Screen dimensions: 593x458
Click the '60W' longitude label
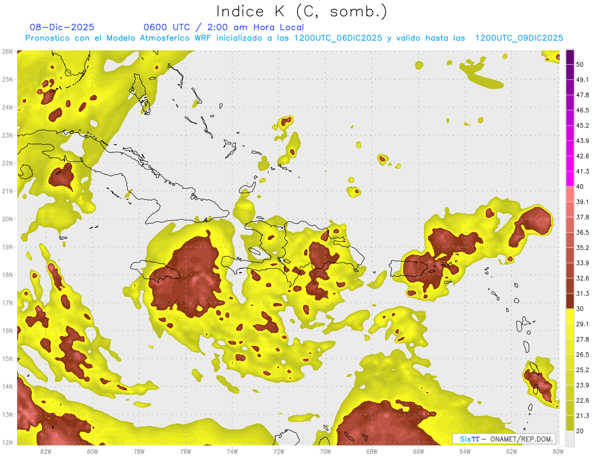pos(558,451)
